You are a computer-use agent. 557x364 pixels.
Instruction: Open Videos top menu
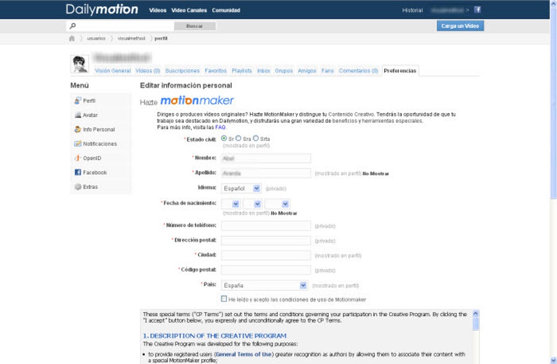[x=158, y=10]
